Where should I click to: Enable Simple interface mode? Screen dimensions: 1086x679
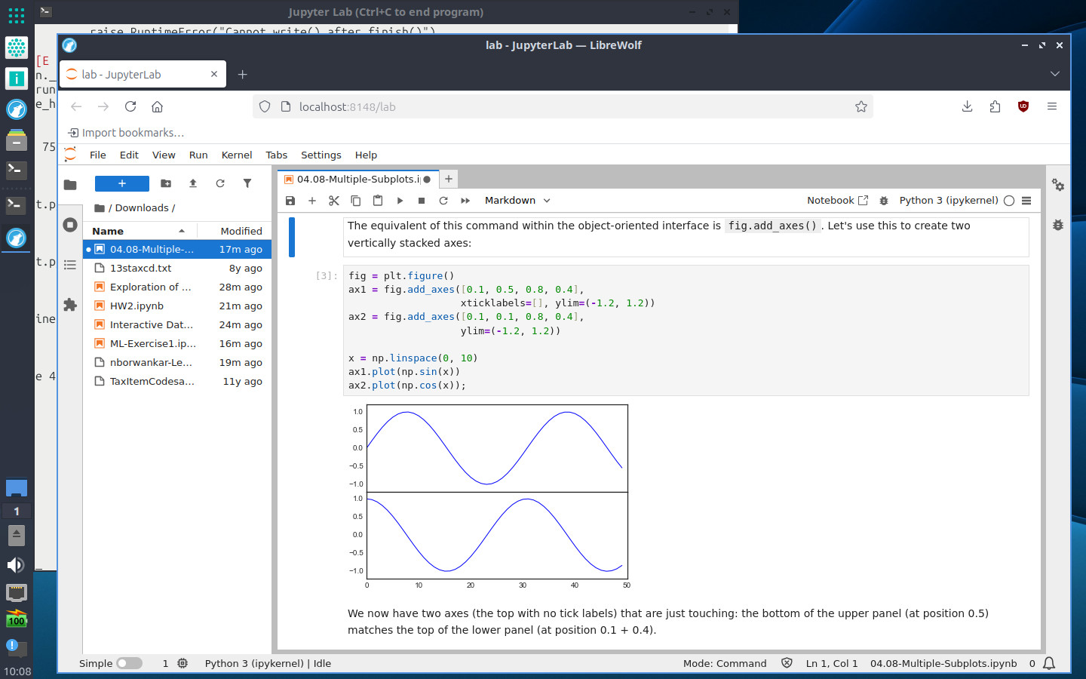(129, 663)
